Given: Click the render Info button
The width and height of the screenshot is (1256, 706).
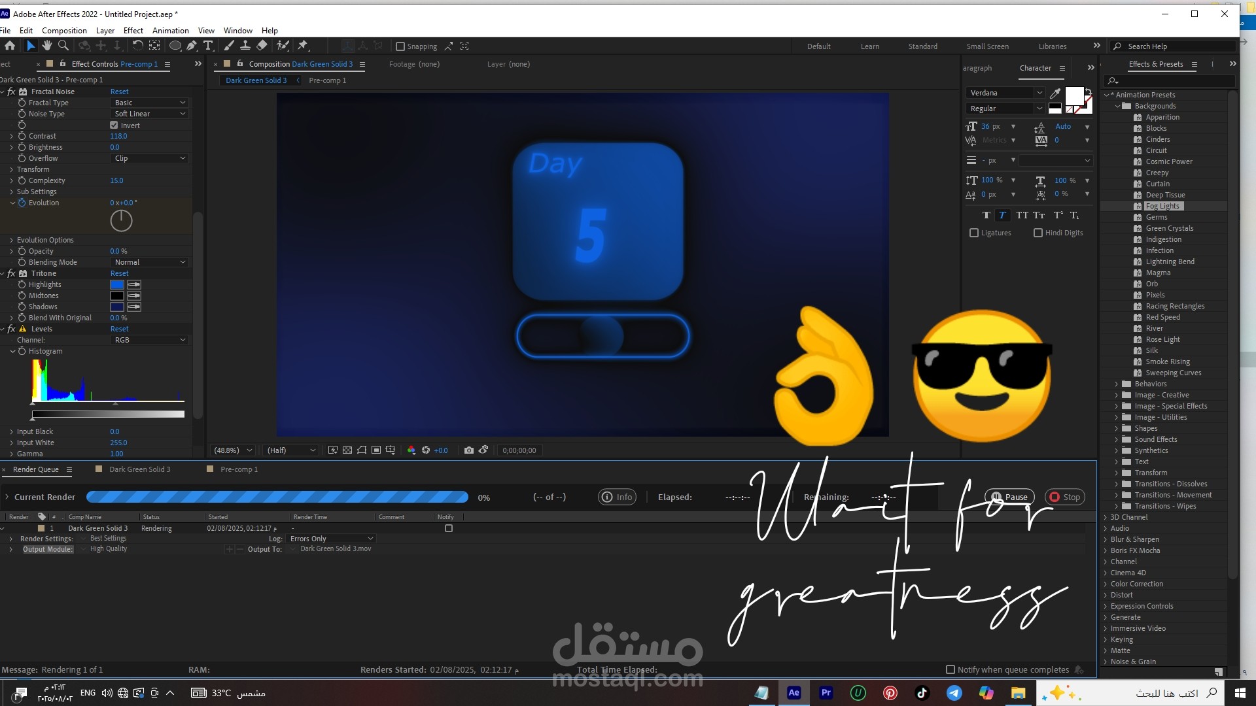Looking at the screenshot, I should [618, 497].
